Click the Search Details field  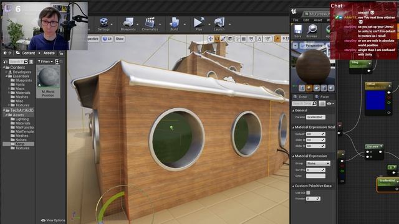305,103
